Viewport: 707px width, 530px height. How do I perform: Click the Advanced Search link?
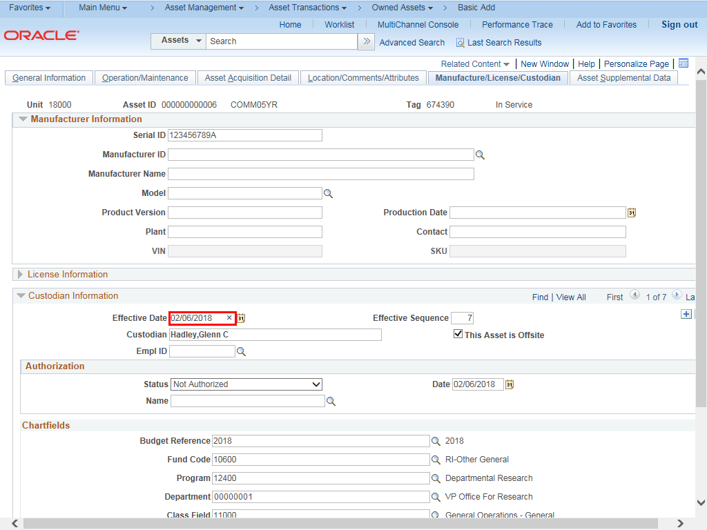click(x=411, y=43)
